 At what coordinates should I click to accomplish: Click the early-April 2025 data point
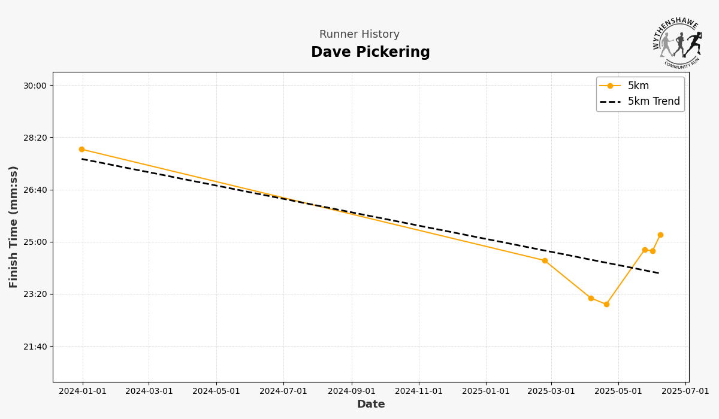pos(591,298)
